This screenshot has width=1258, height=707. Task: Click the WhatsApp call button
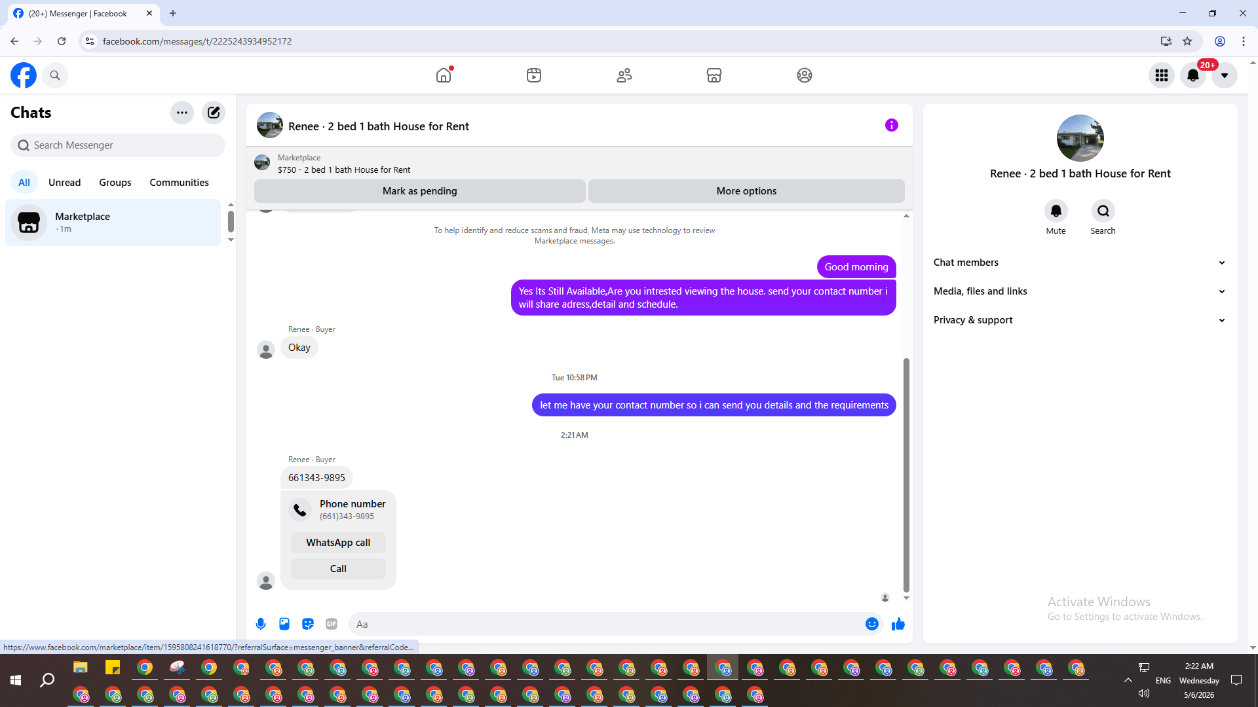(338, 543)
